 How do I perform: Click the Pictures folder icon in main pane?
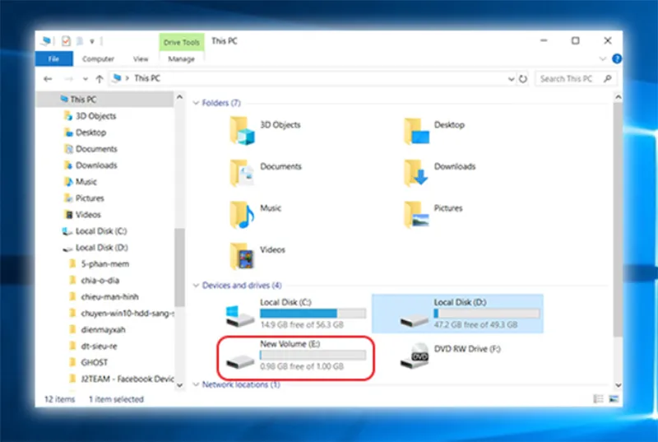pyautogui.click(x=416, y=214)
